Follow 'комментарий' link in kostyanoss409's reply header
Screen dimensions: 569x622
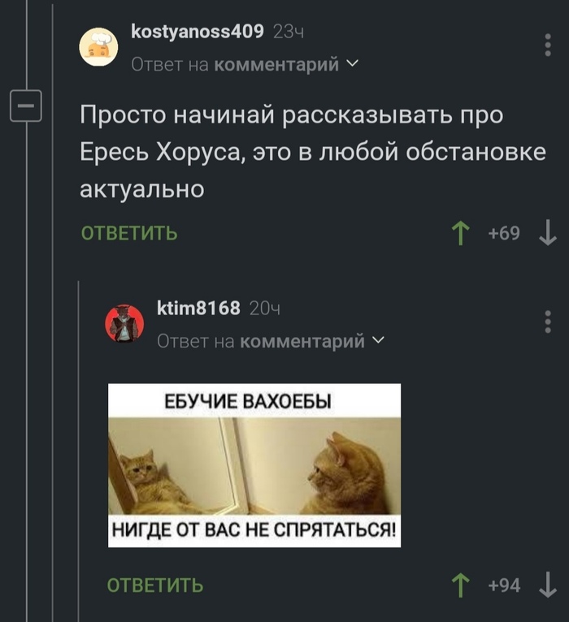[276, 64]
